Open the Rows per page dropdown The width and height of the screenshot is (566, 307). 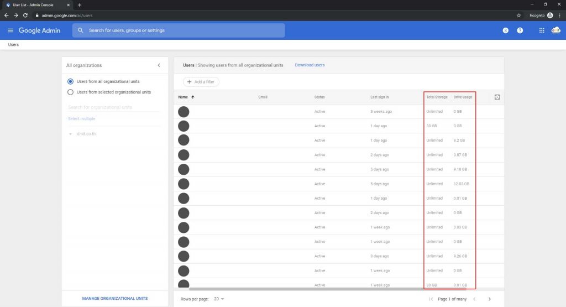pos(219,299)
